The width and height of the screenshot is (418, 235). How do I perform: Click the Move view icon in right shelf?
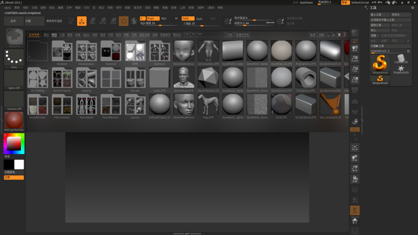pos(355,158)
